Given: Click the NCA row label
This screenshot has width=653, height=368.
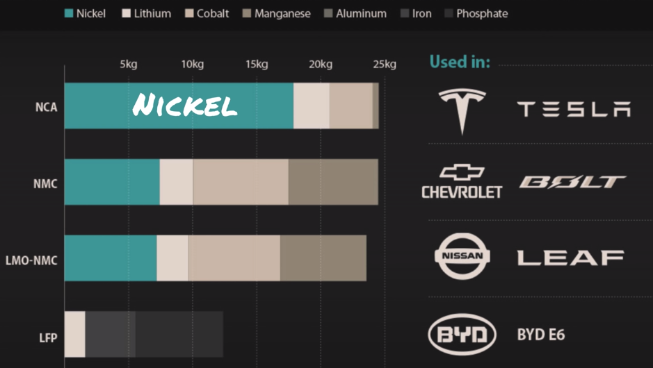Looking at the screenshot, I should [x=46, y=107].
